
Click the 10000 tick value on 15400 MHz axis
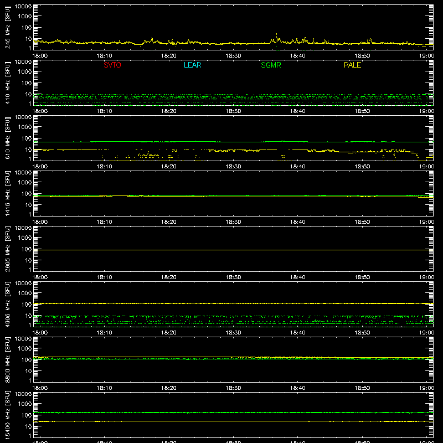(23, 394)
